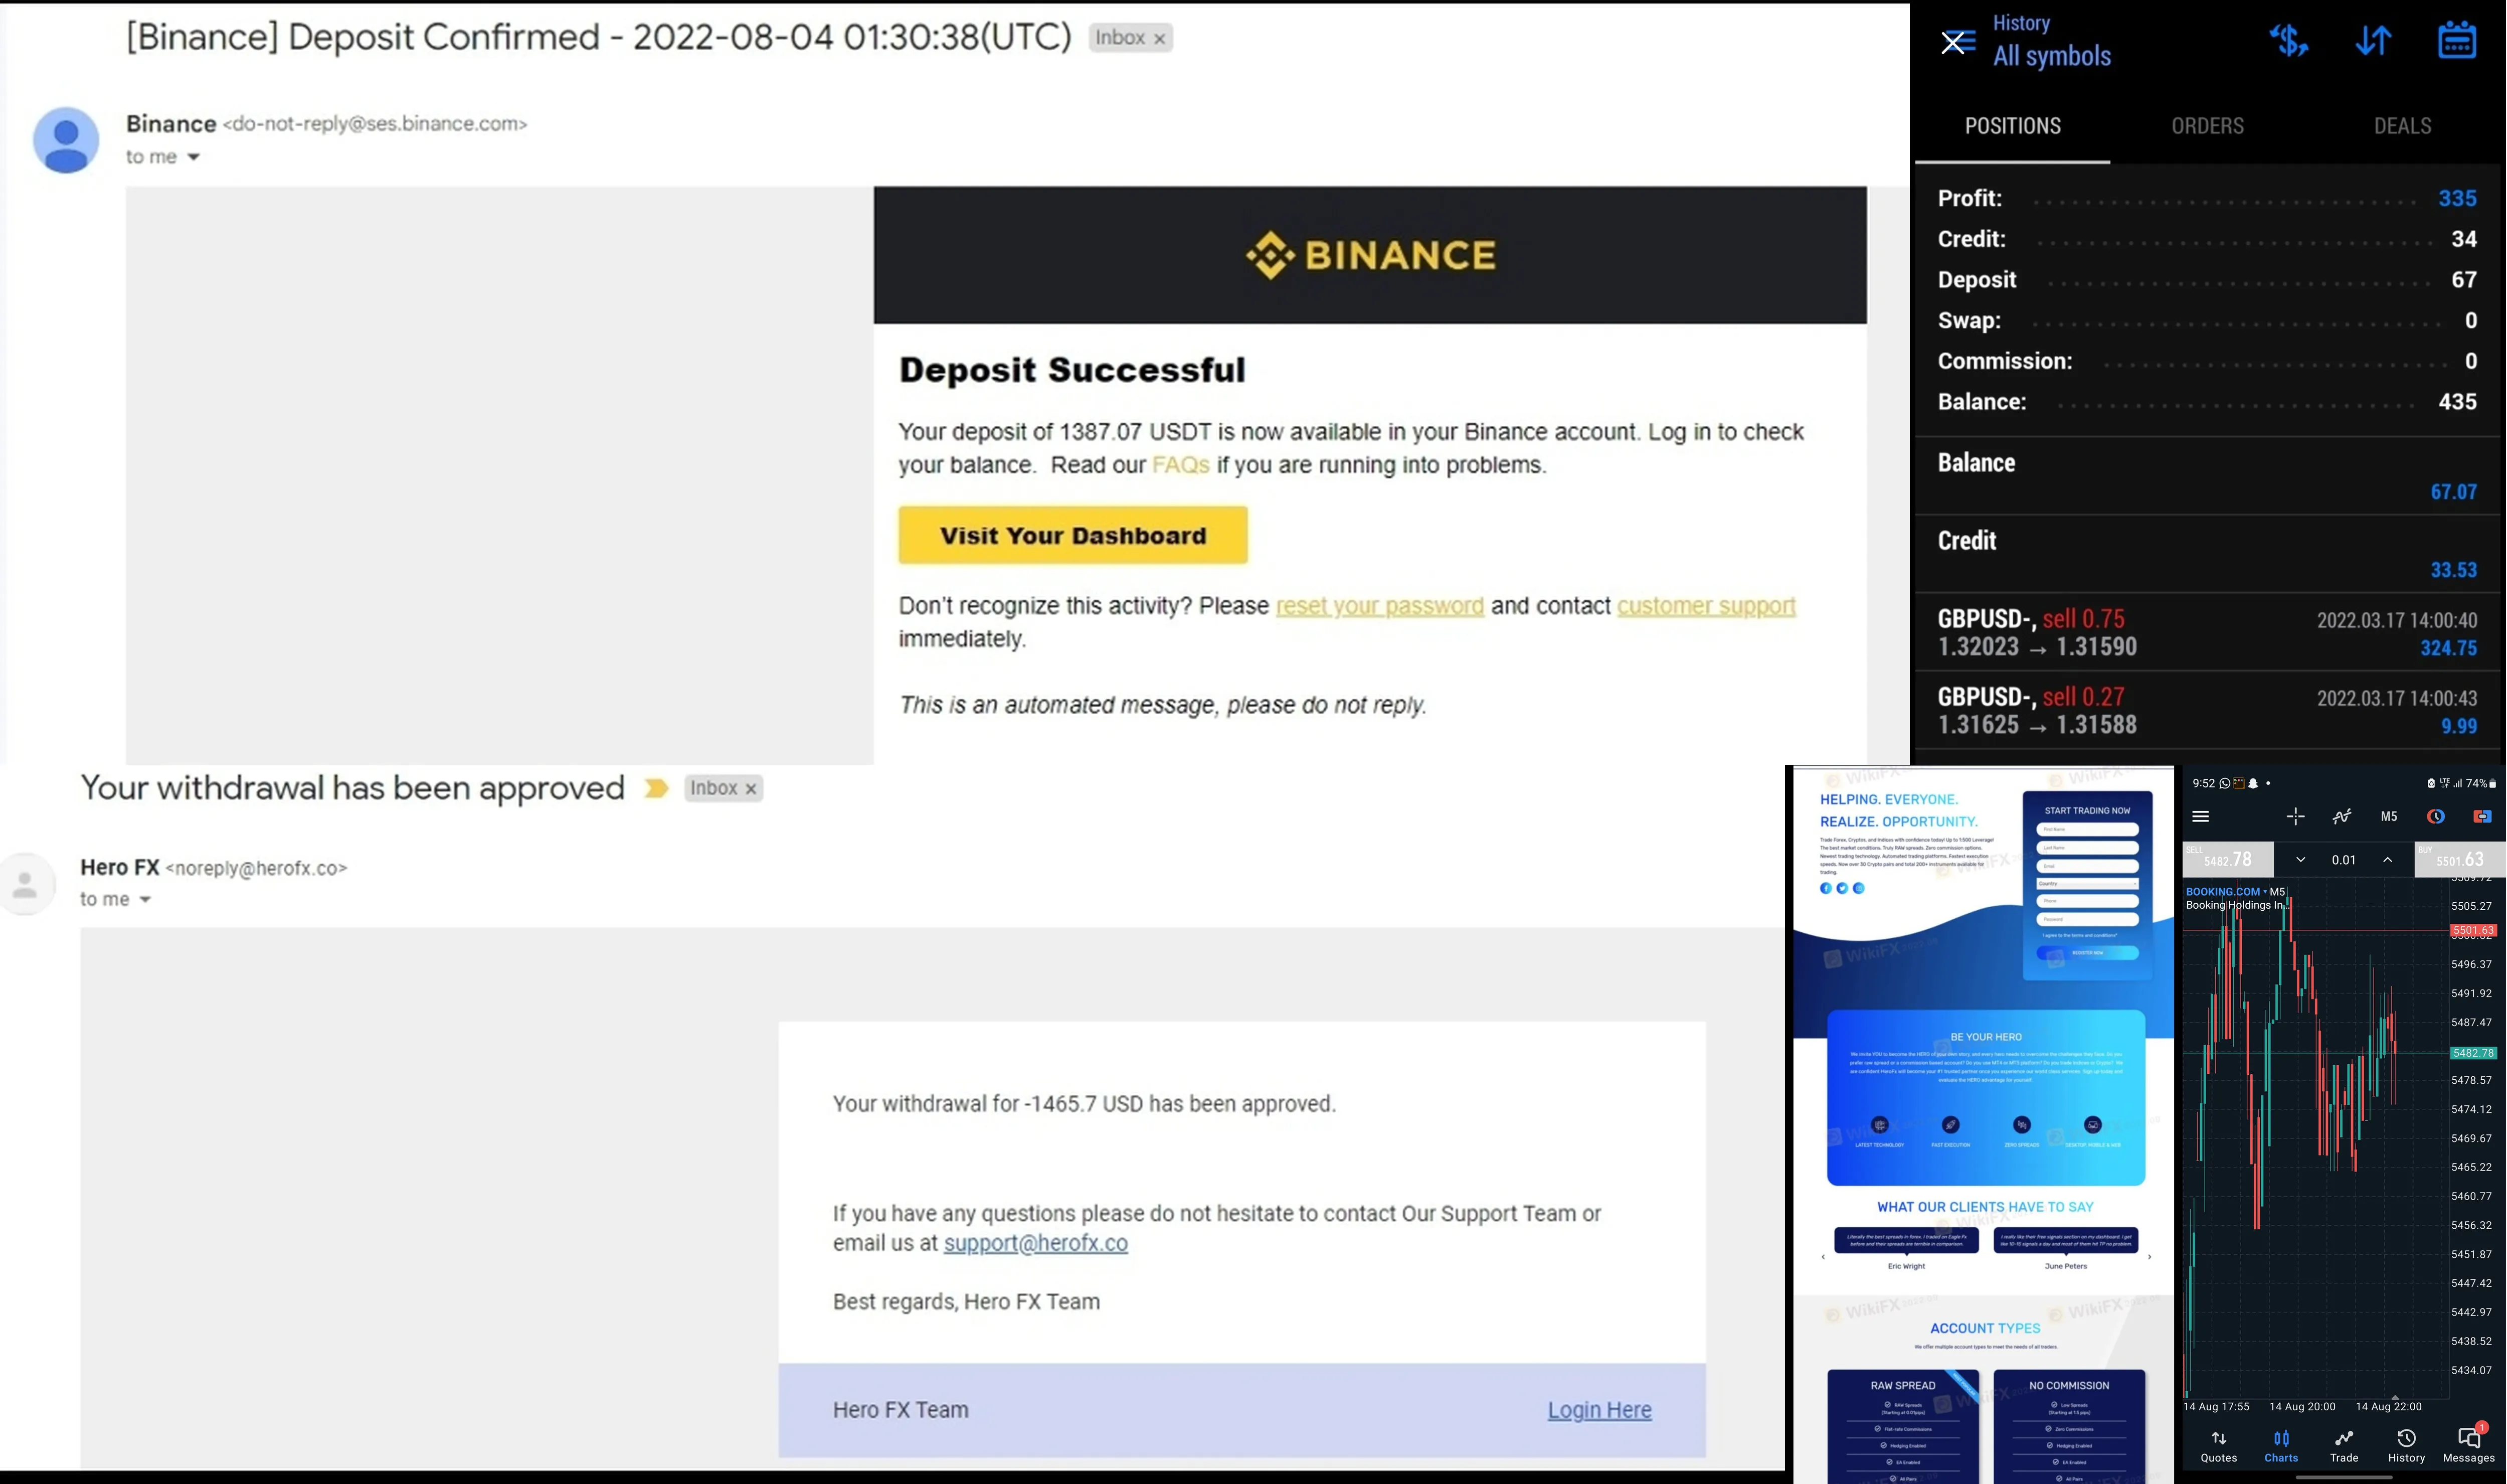
Task: Select the GBPUSD sell 0.75 position row
Action: 2207,633
